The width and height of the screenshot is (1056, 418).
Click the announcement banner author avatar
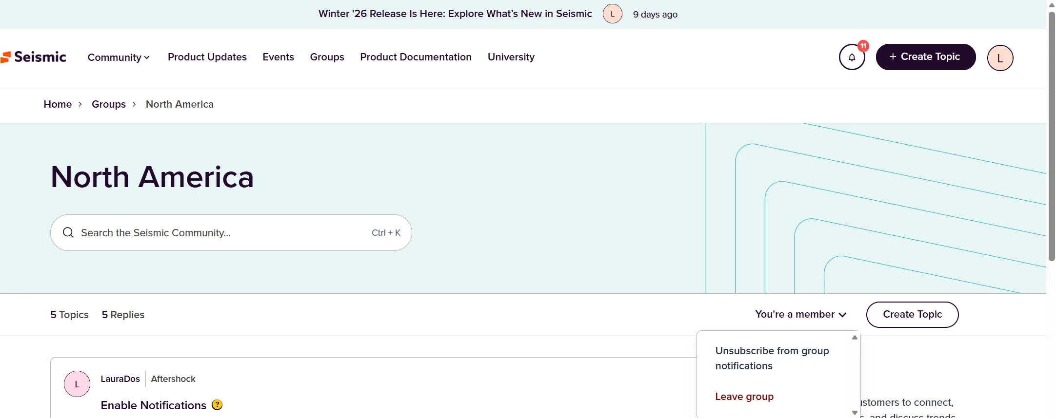coord(612,14)
